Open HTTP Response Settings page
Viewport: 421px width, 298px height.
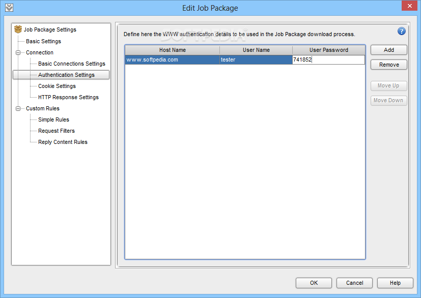click(68, 97)
